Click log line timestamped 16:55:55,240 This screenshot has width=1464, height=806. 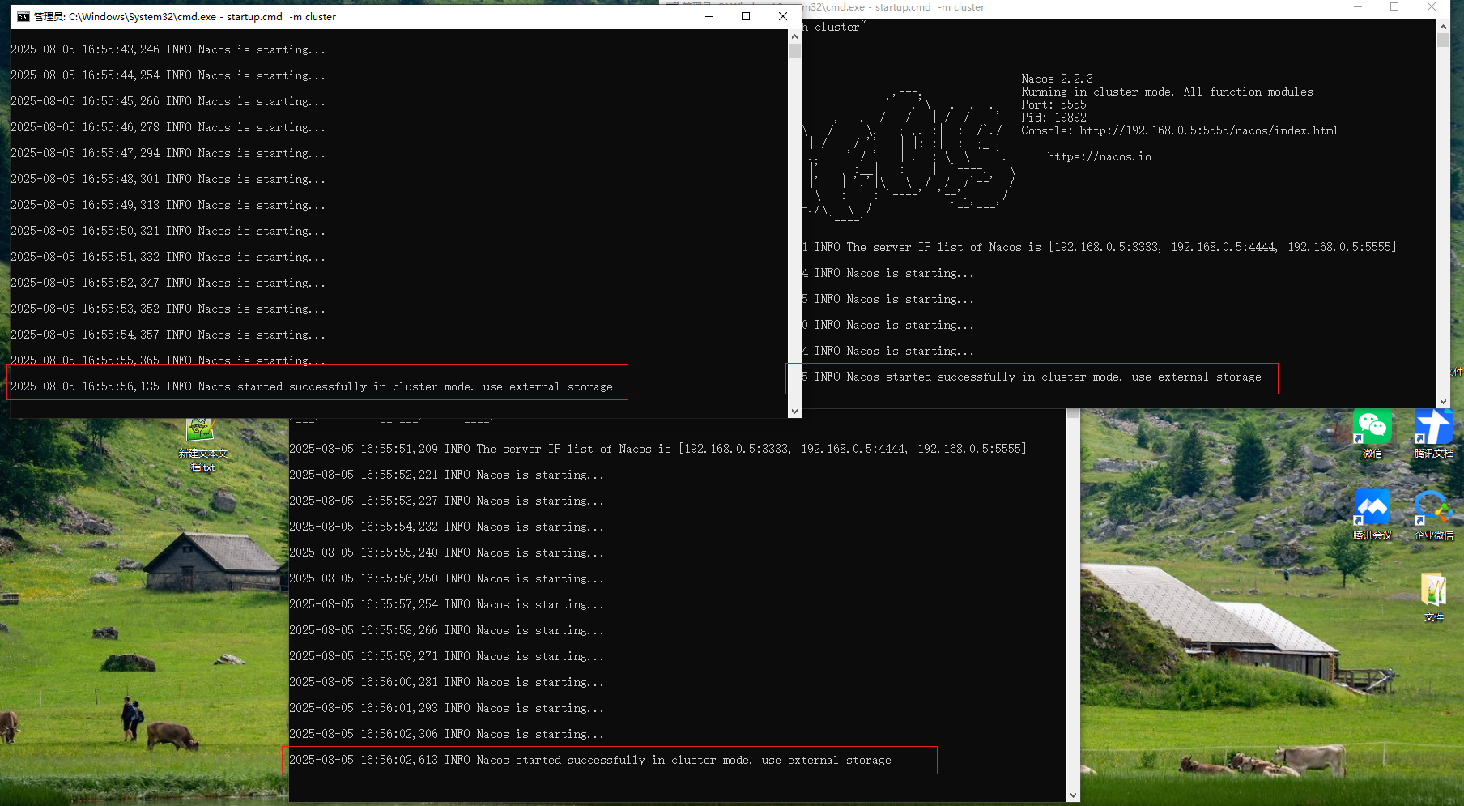click(x=446, y=552)
